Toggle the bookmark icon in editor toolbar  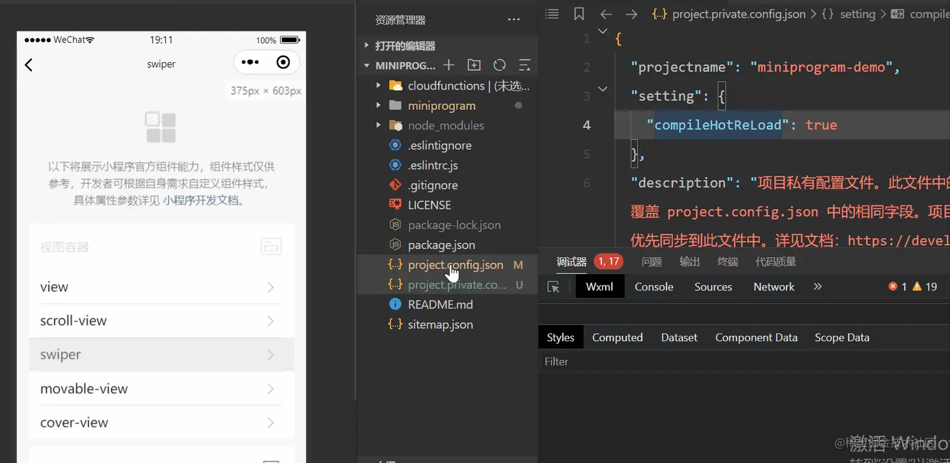(x=579, y=14)
